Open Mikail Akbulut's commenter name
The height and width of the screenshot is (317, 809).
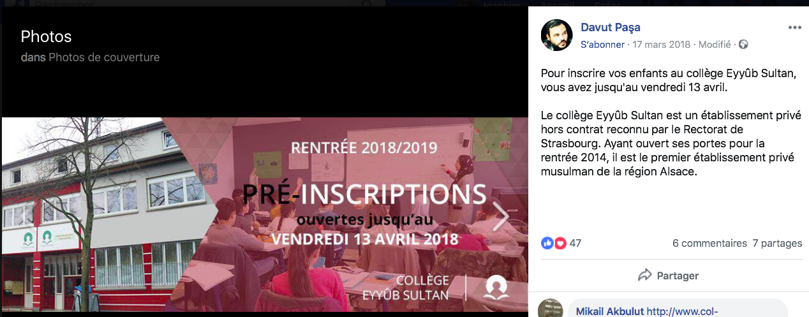pos(610,311)
